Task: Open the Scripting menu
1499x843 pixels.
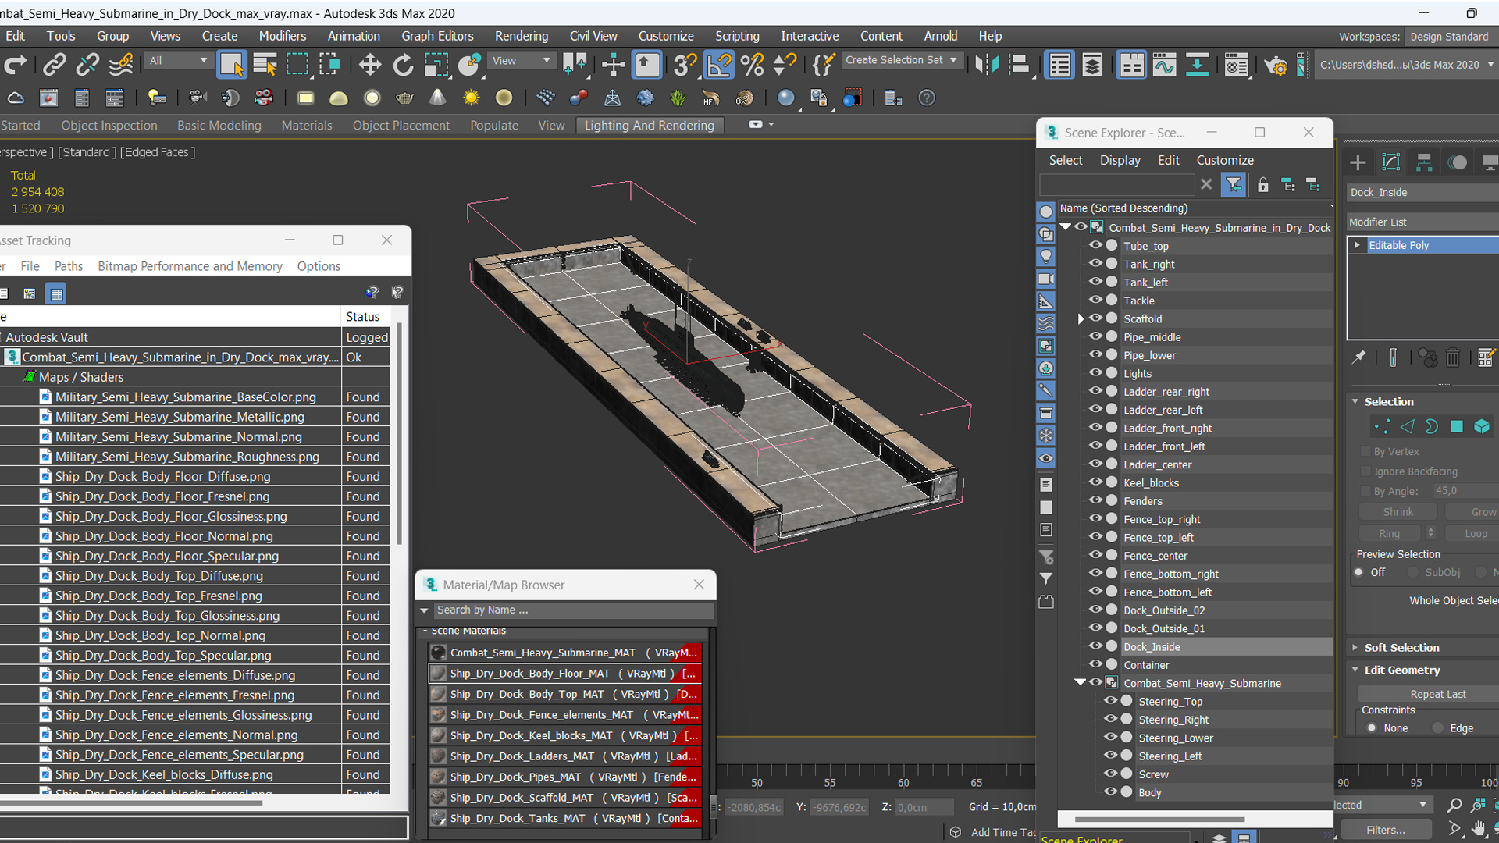Action: click(x=737, y=36)
